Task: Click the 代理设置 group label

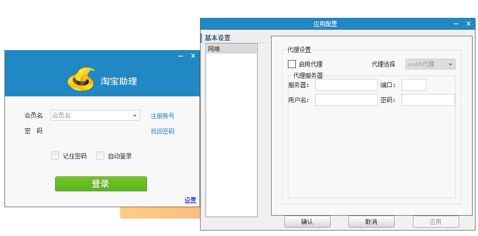Action: click(x=299, y=50)
